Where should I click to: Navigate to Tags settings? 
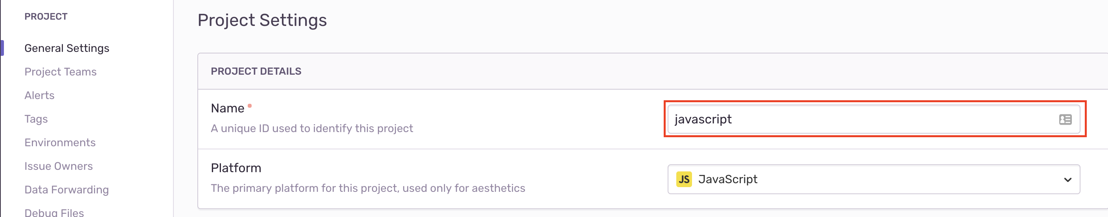pos(36,119)
